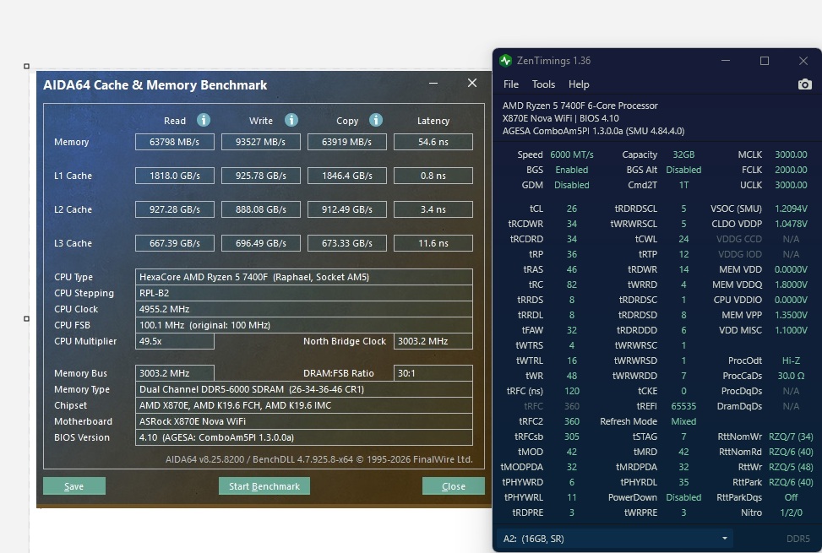
Task: Click the Capacity value 32GB in ZenTimings
Action: pyautogui.click(x=683, y=155)
